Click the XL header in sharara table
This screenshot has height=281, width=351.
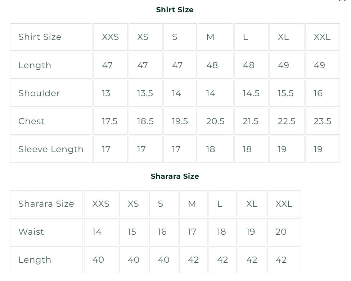(x=252, y=203)
